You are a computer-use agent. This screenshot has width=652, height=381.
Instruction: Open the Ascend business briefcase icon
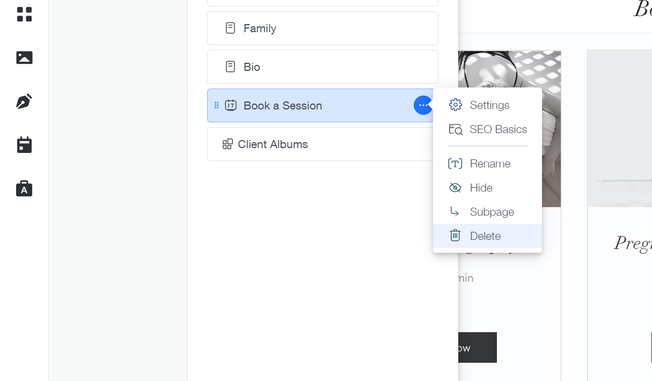(24, 188)
